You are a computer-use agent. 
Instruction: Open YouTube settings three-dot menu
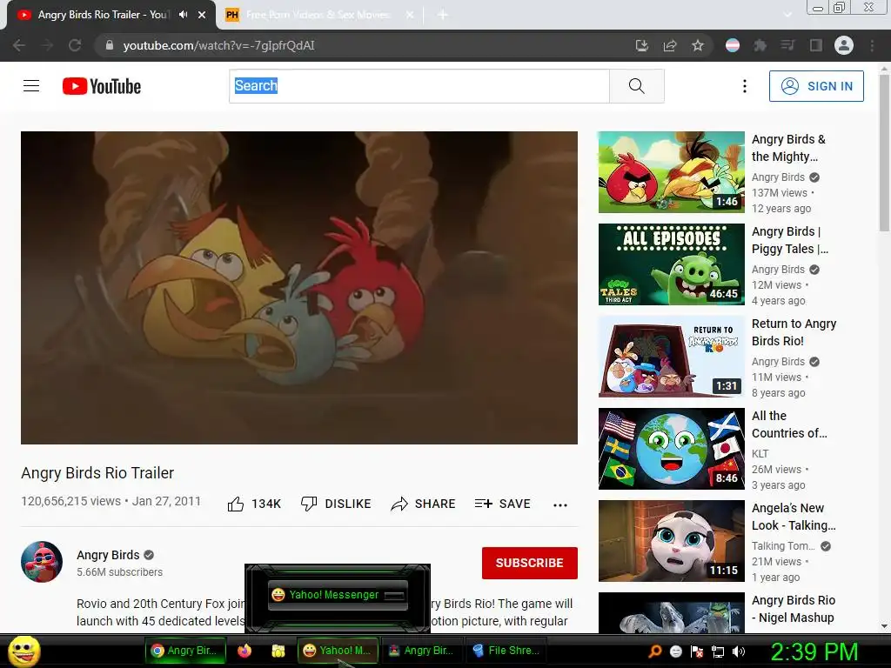pyautogui.click(x=745, y=86)
